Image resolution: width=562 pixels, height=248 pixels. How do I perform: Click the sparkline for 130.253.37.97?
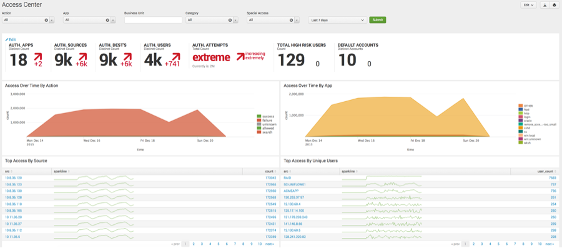382,197
